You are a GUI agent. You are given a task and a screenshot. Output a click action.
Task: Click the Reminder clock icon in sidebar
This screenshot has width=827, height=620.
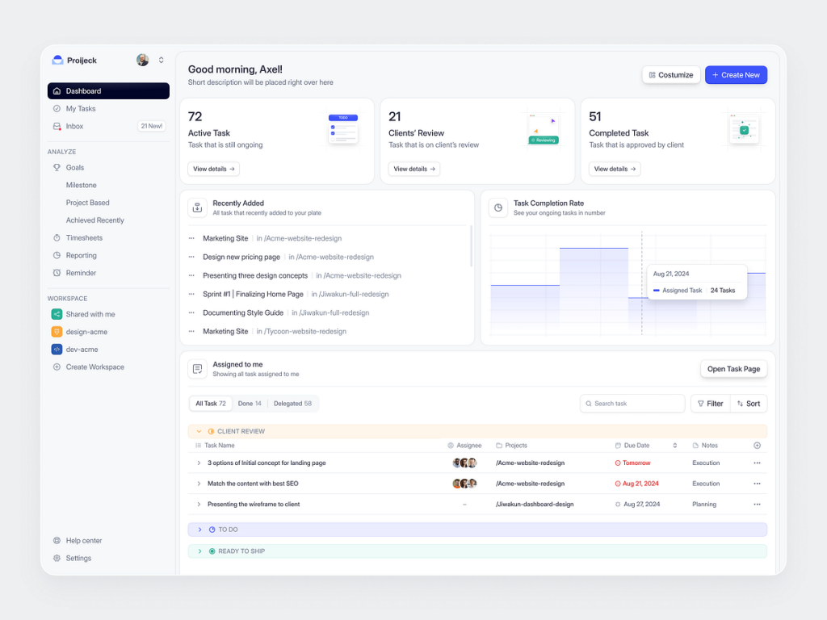point(57,273)
